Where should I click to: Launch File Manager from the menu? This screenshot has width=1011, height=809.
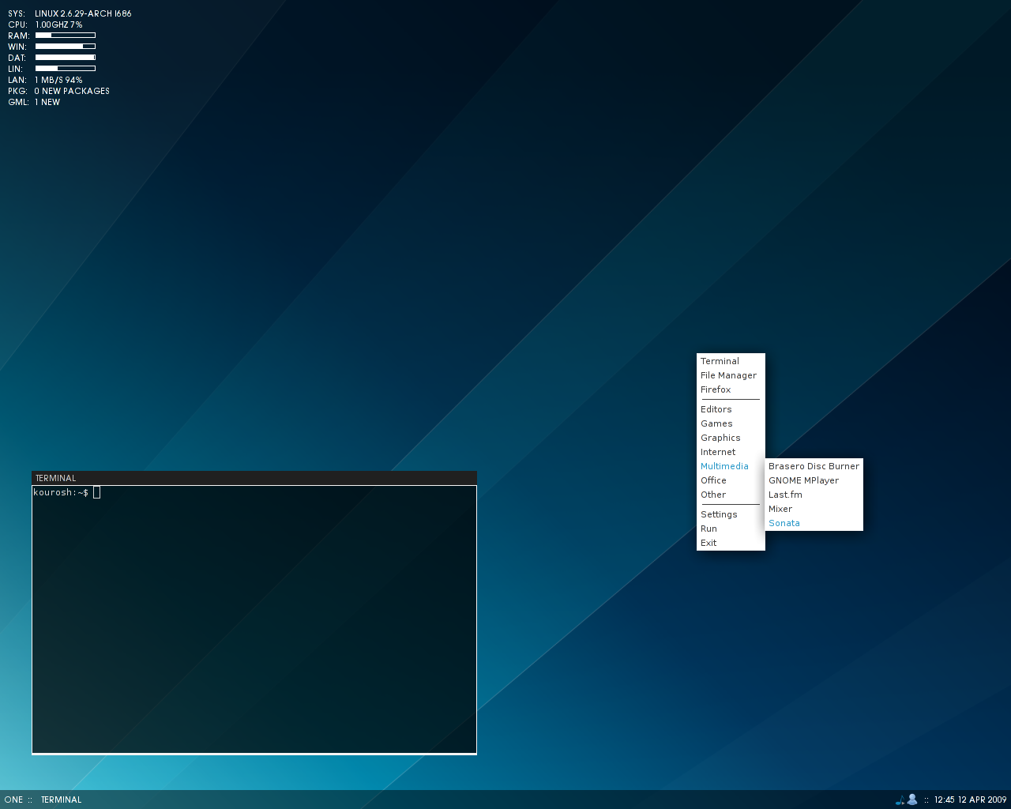(731, 375)
